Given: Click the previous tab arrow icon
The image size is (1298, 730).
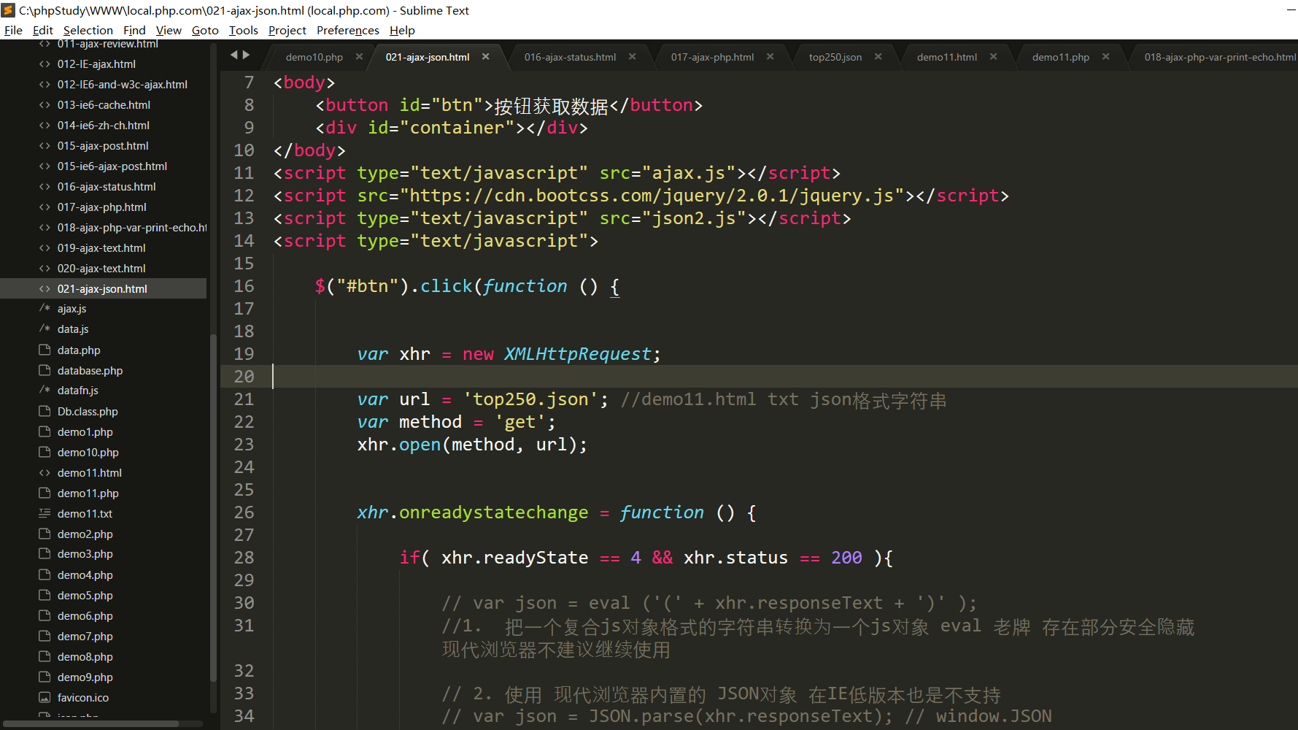Looking at the screenshot, I should 234,55.
